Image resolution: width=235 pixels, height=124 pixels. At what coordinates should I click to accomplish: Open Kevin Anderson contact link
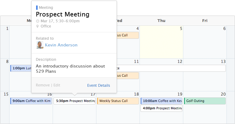pyautogui.click(x=61, y=45)
